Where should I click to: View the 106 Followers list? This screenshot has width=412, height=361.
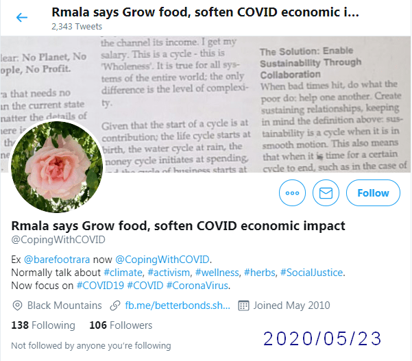click(121, 325)
